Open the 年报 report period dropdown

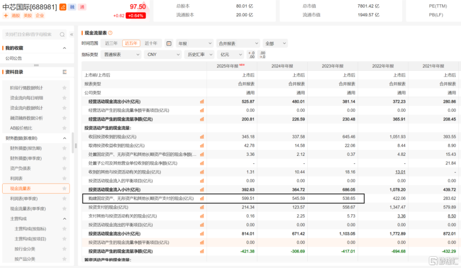pyautogui.click(x=195, y=44)
